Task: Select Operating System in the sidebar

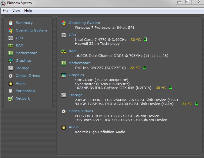Action: (x=31, y=30)
